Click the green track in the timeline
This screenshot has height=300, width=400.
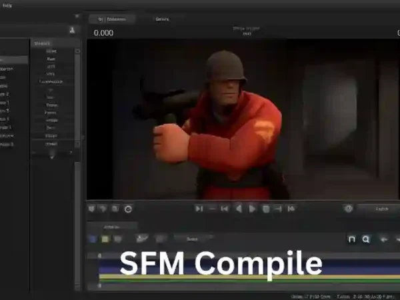249,281
